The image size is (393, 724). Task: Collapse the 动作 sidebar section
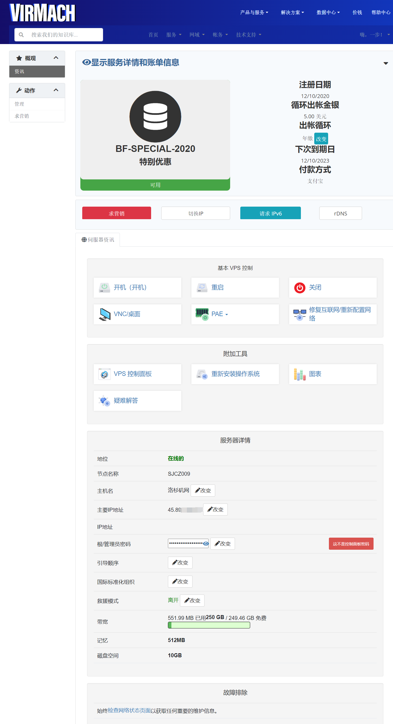(x=56, y=90)
